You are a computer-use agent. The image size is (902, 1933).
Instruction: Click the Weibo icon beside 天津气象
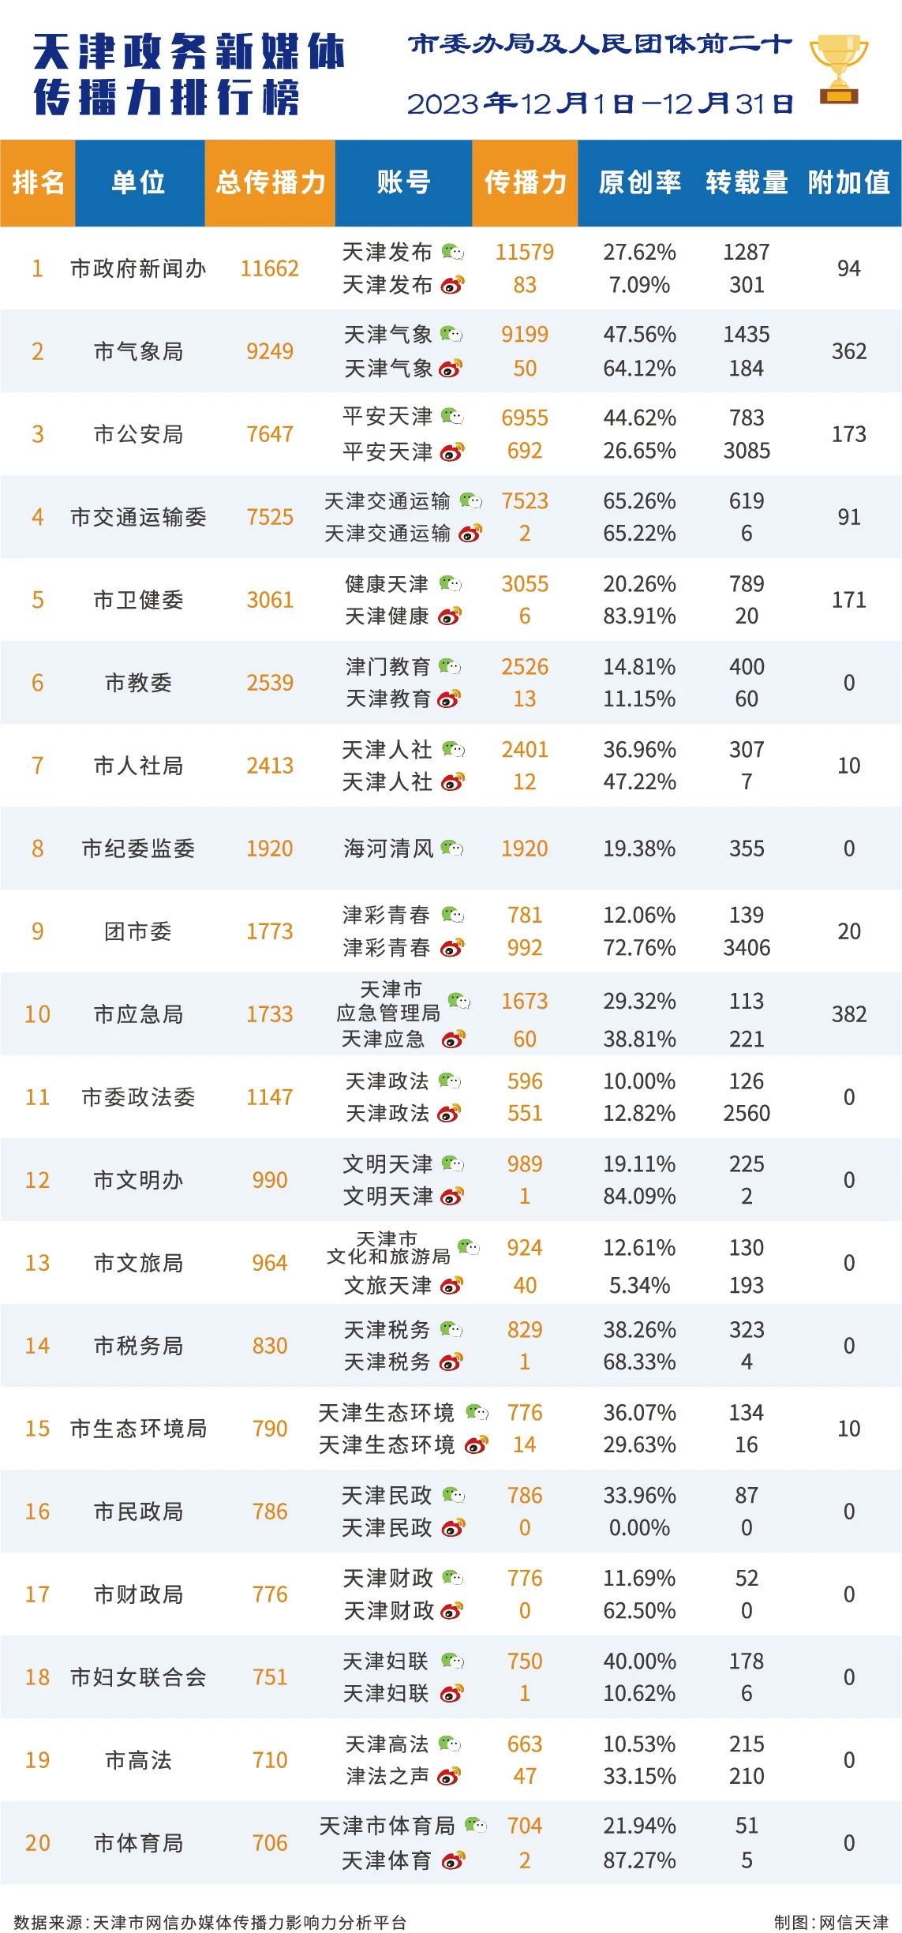point(451,369)
